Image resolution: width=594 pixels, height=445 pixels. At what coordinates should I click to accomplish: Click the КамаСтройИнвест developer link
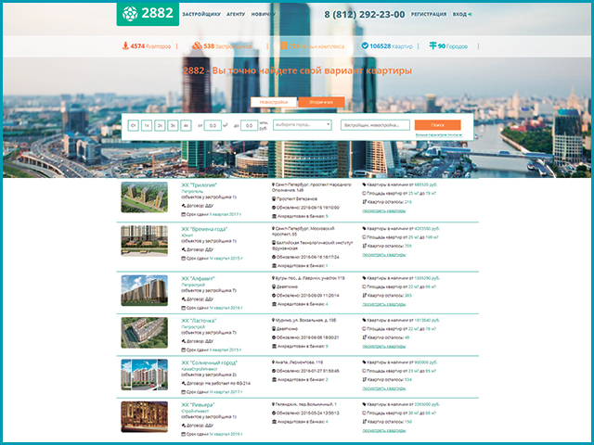(x=200, y=369)
